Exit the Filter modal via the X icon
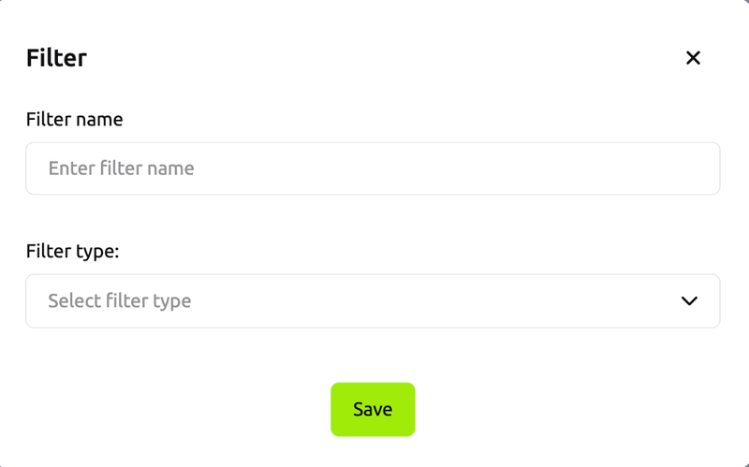749x467 pixels. tap(693, 58)
